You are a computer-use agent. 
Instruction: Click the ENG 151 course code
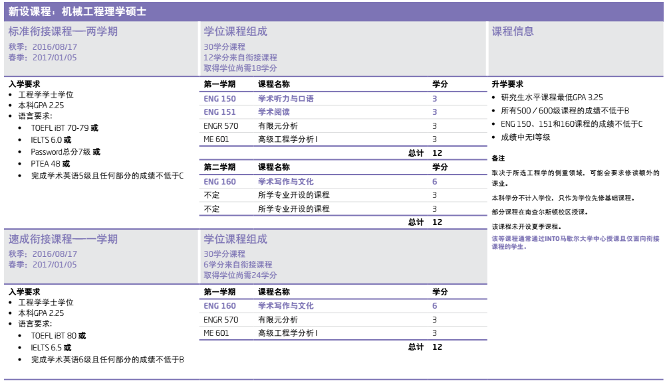tap(219, 112)
